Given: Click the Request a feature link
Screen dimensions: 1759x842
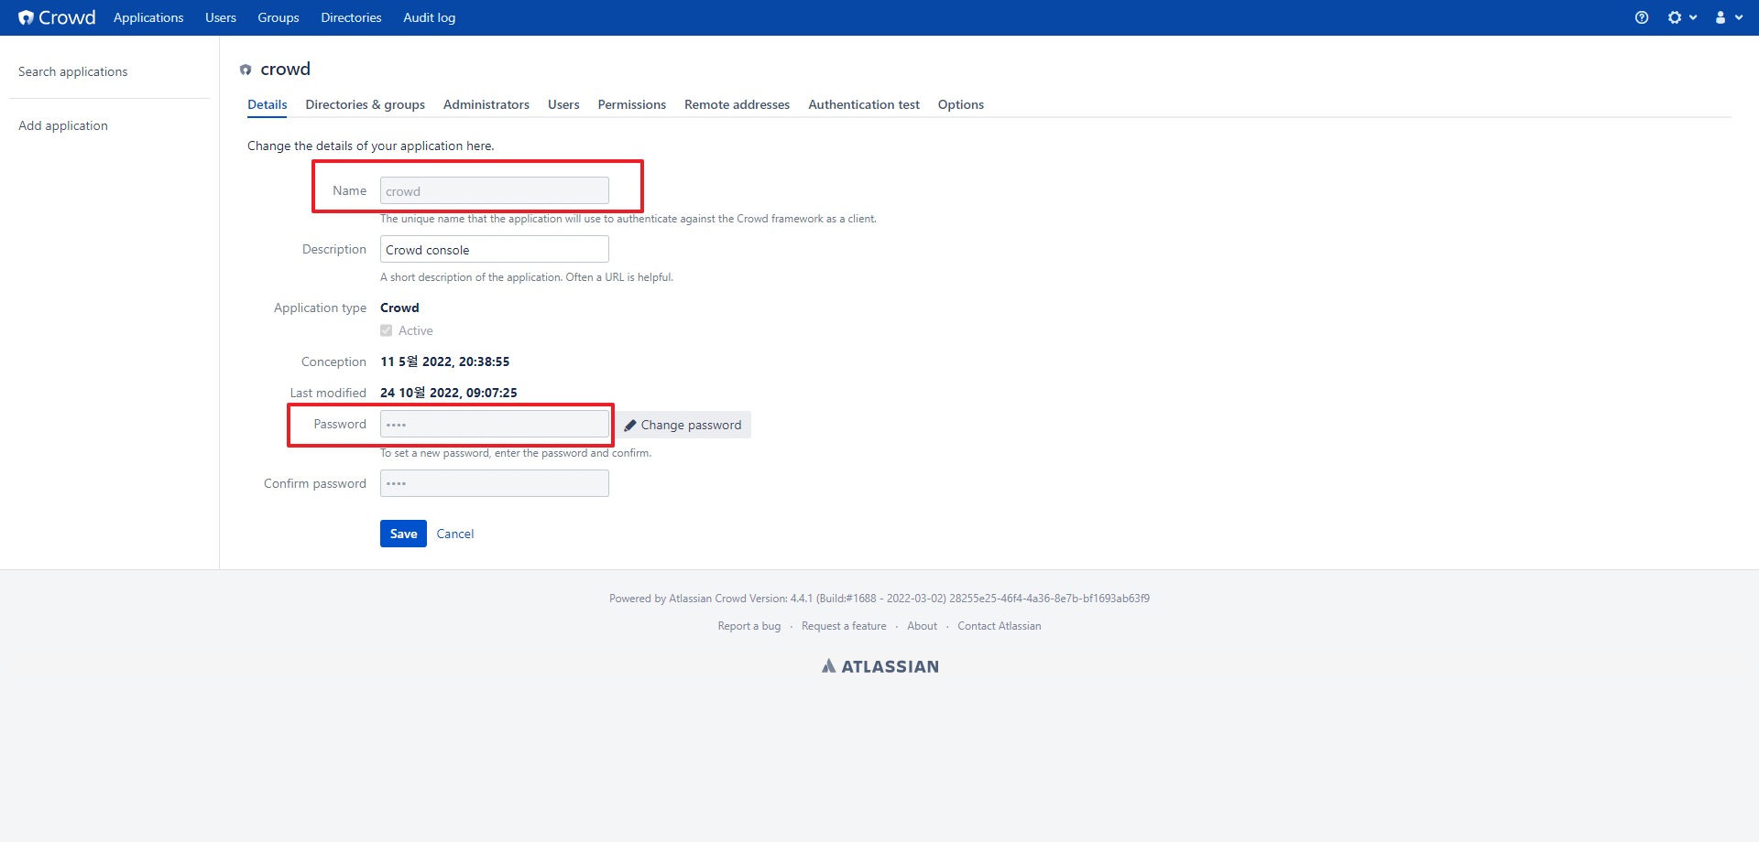Looking at the screenshot, I should point(844,626).
